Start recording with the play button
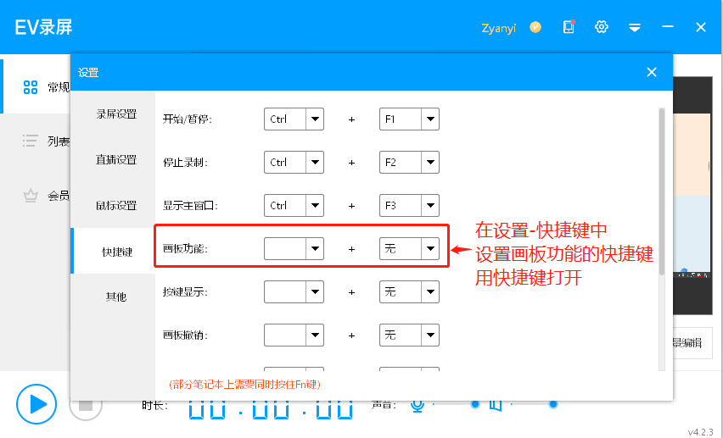The width and height of the screenshot is (723, 438). click(x=36, y=404)
